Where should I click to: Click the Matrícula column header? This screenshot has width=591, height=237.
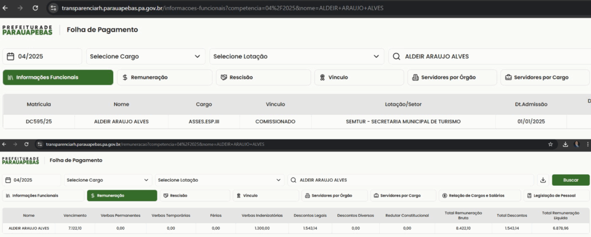tap(39, 104)
